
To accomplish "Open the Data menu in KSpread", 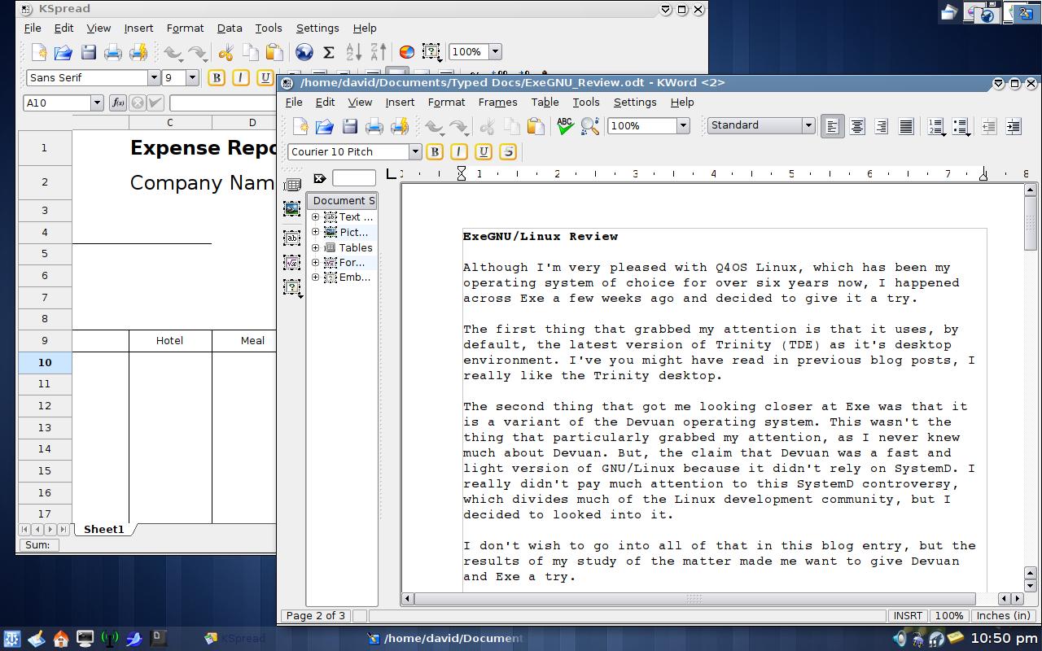I will coord(230,28).
